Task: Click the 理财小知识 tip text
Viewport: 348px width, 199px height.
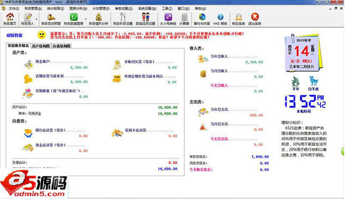Action: tap(304, 139)
